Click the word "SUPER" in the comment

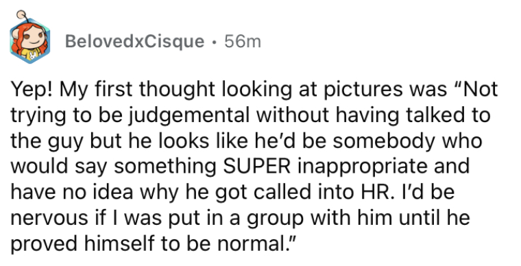(257, 167)
